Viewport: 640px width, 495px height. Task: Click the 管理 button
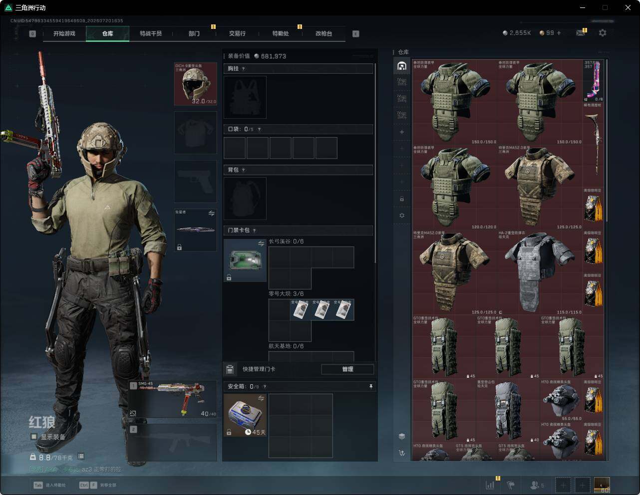coord(347,369)
